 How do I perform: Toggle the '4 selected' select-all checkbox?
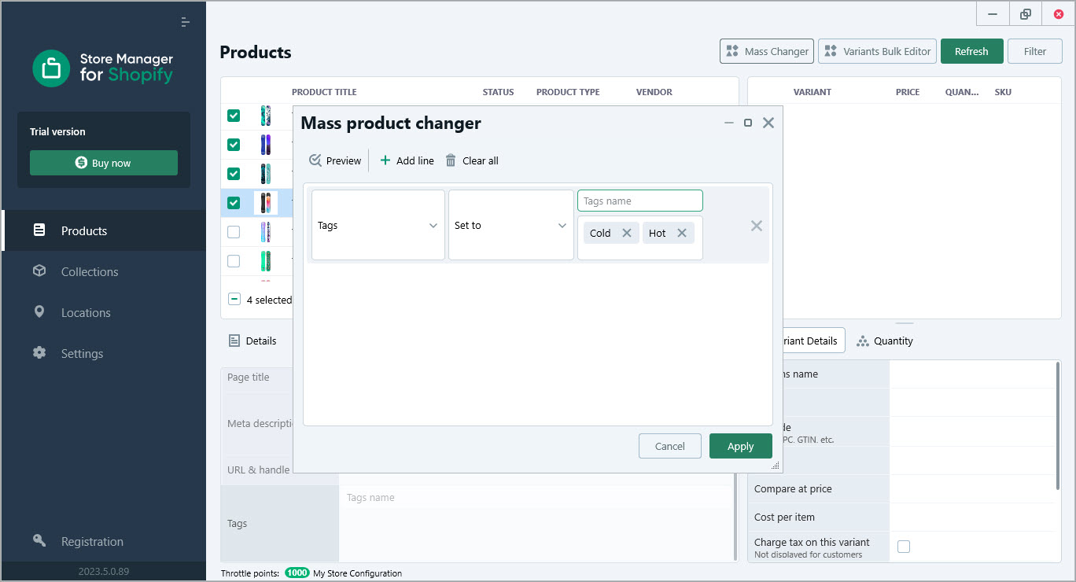[x=234, y=299]
